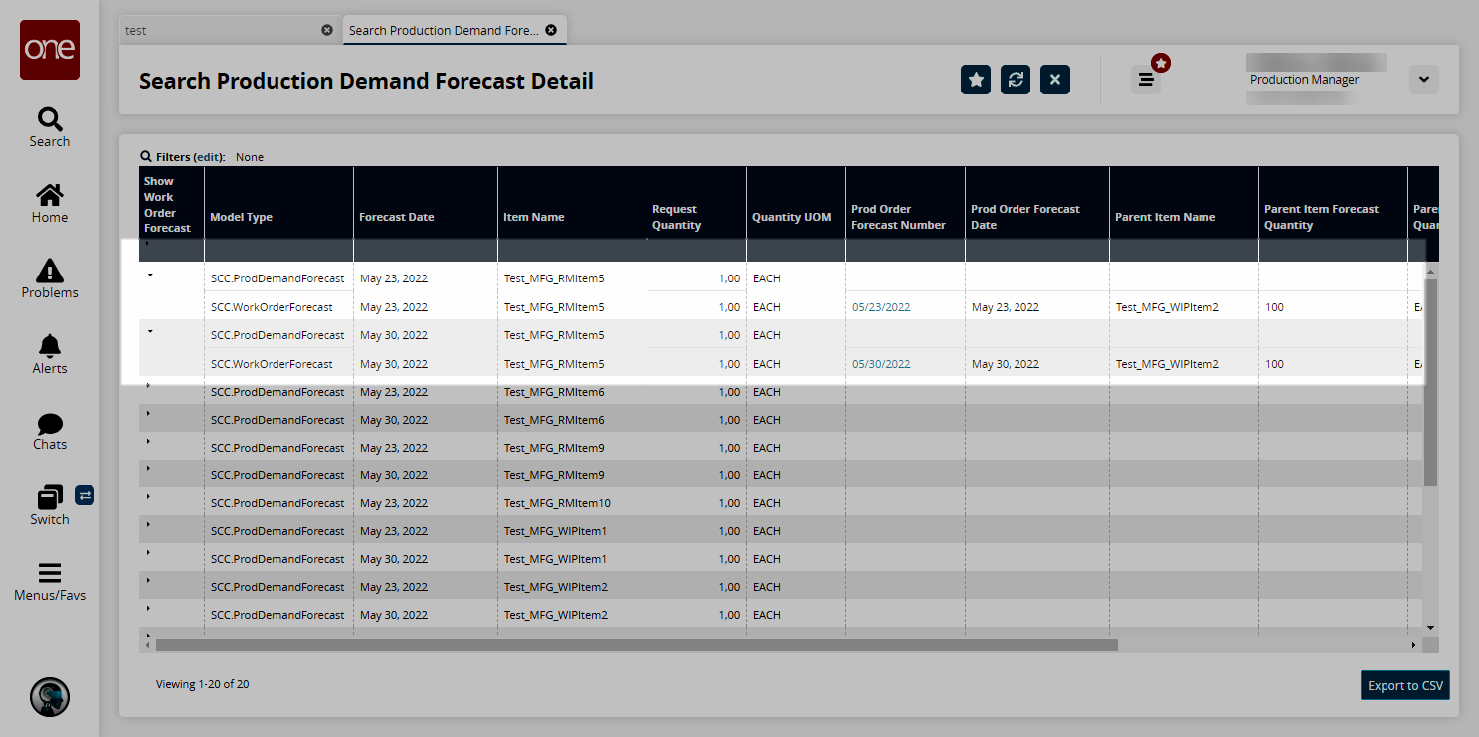Click the horizontal scrollbar right arrow
The height and width of the screenshot is (737, 1479).
(1414, 645)
